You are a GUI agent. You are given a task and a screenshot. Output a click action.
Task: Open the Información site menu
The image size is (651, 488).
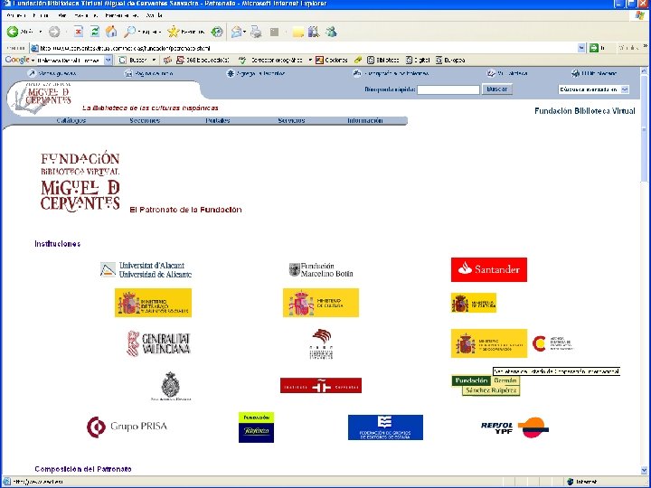(364, 120)
